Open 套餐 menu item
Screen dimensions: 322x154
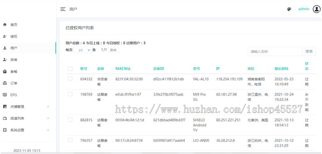14,72
